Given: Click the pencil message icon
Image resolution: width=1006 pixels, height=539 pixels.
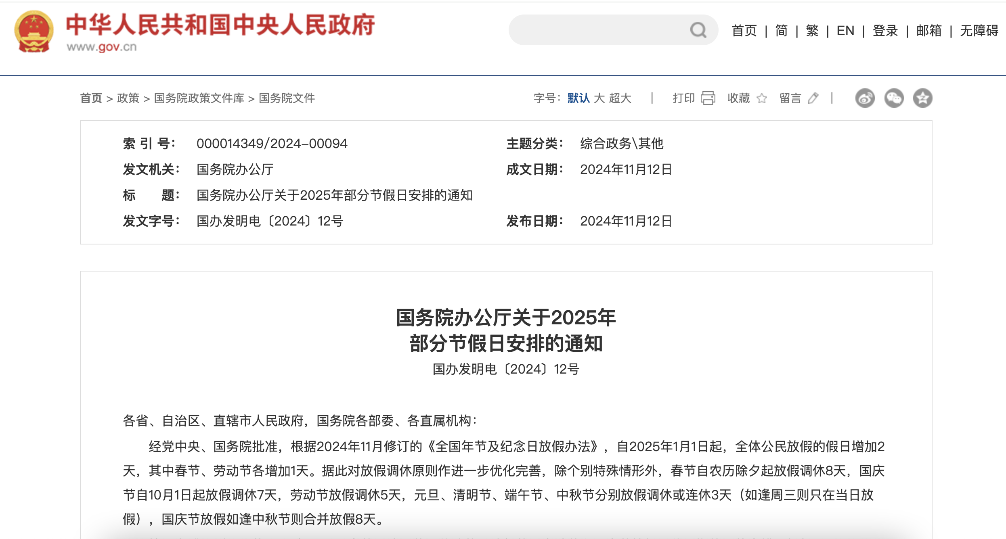Looking at the screenshot, I should click(813, 98).
